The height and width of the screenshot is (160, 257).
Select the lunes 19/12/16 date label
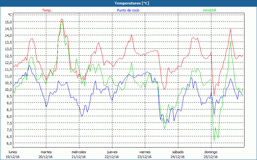(13, 154)
